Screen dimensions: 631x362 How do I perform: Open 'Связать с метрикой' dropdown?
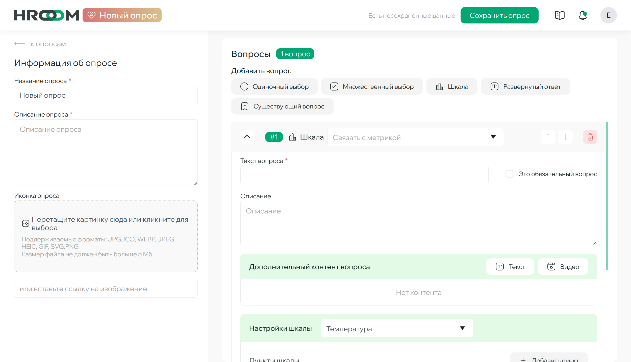click(x=415, y=137)
